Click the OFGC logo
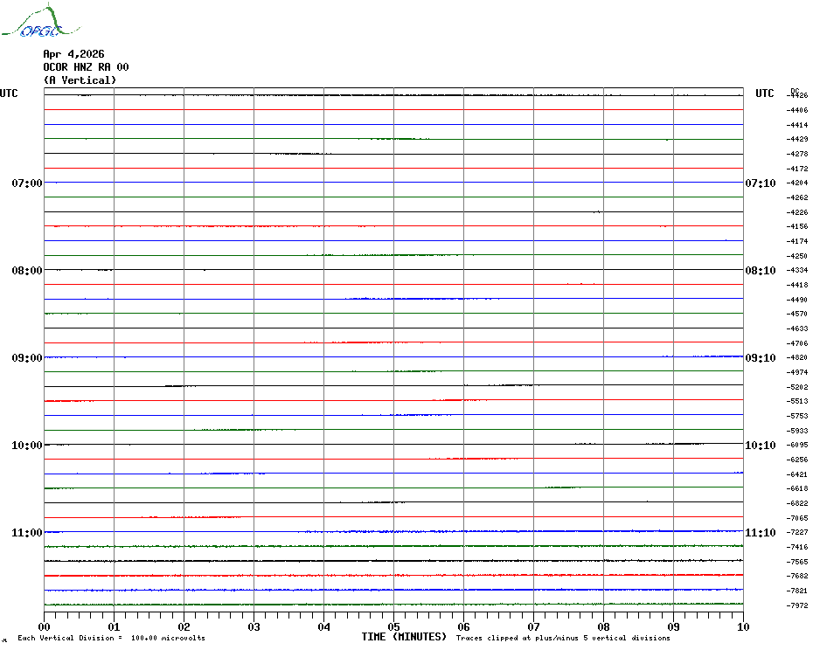The width and height of the screenshot is (813, 650). tap(32, 23)
